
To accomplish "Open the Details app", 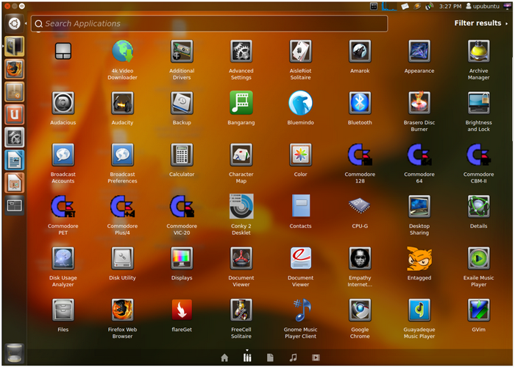I will (478, 206).
